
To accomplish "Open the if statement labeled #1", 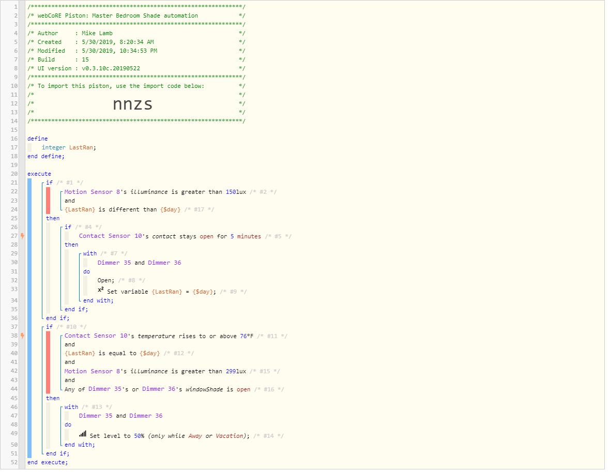I will pos(49,183).
